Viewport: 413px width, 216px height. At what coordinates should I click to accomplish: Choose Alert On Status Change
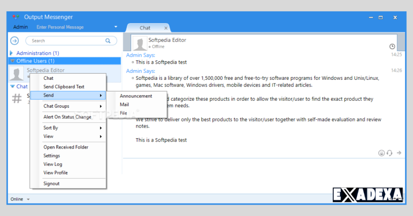[x=68, y=117]
